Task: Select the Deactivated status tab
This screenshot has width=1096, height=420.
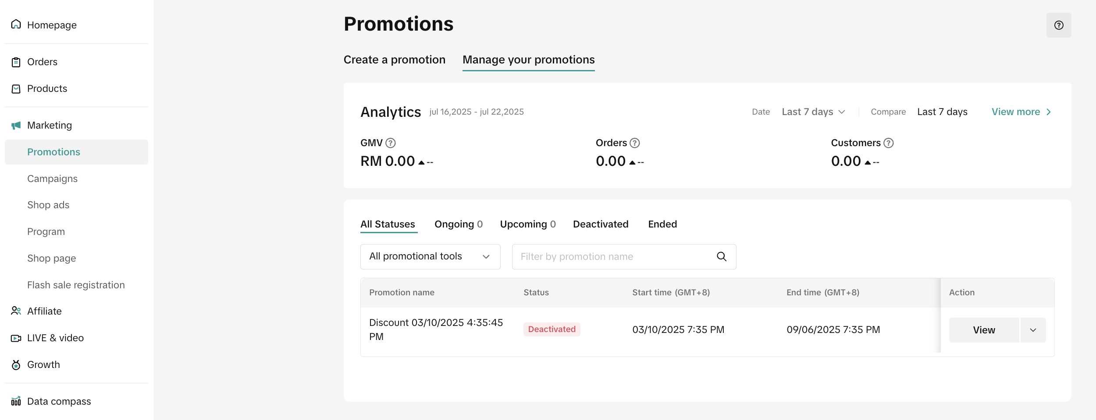Action: tap(601, 224)
